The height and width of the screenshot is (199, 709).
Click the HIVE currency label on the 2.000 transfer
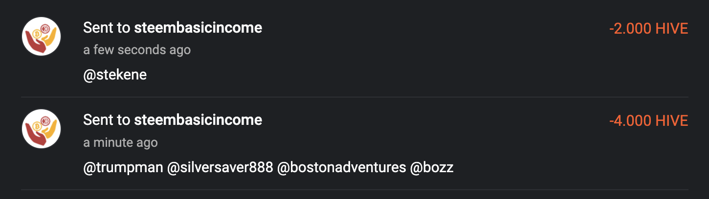pos(672,29)
